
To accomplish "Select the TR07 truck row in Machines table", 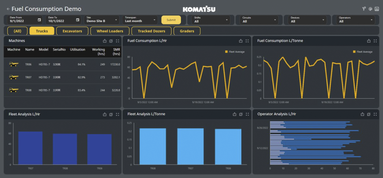I will [62, 77].
